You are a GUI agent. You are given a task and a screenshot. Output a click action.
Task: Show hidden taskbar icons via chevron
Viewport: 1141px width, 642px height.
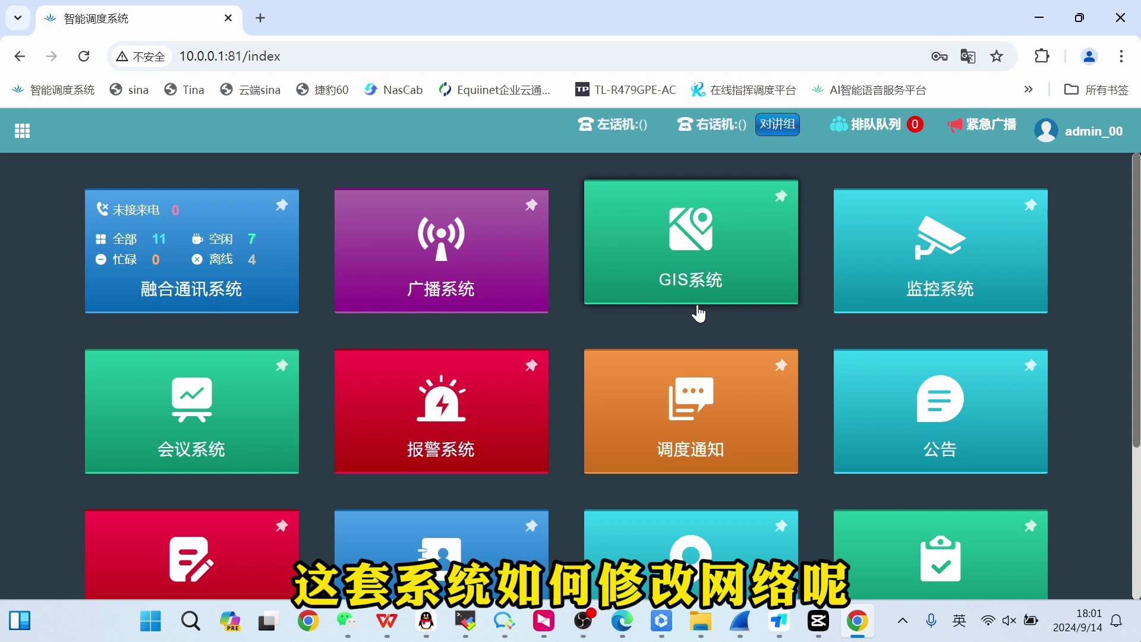[x=903, y=621]
